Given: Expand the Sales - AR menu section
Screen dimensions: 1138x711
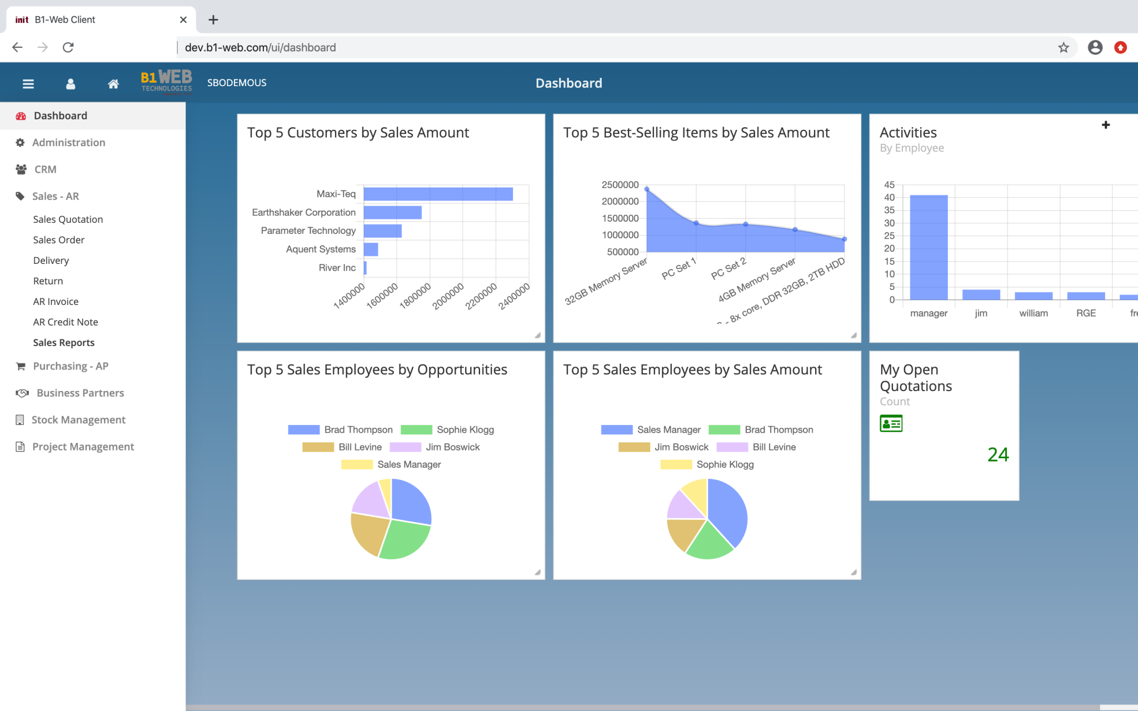Looking at the screenshot, I should coord(55,196).
